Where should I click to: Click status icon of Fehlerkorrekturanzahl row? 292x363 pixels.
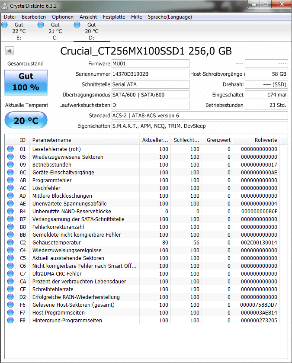10,227
